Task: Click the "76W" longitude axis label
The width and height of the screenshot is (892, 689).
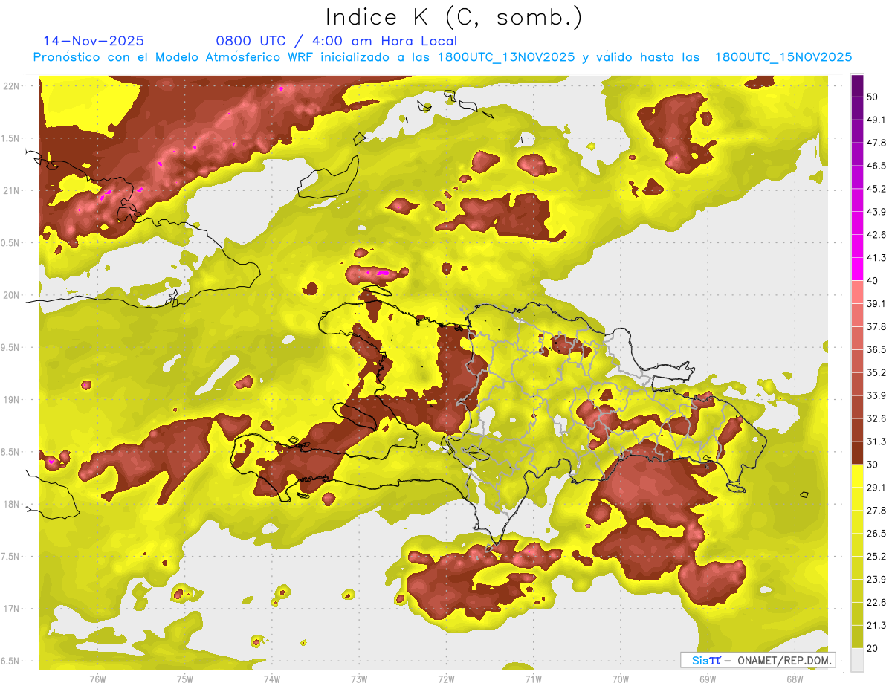Action: tap(97, 679)
